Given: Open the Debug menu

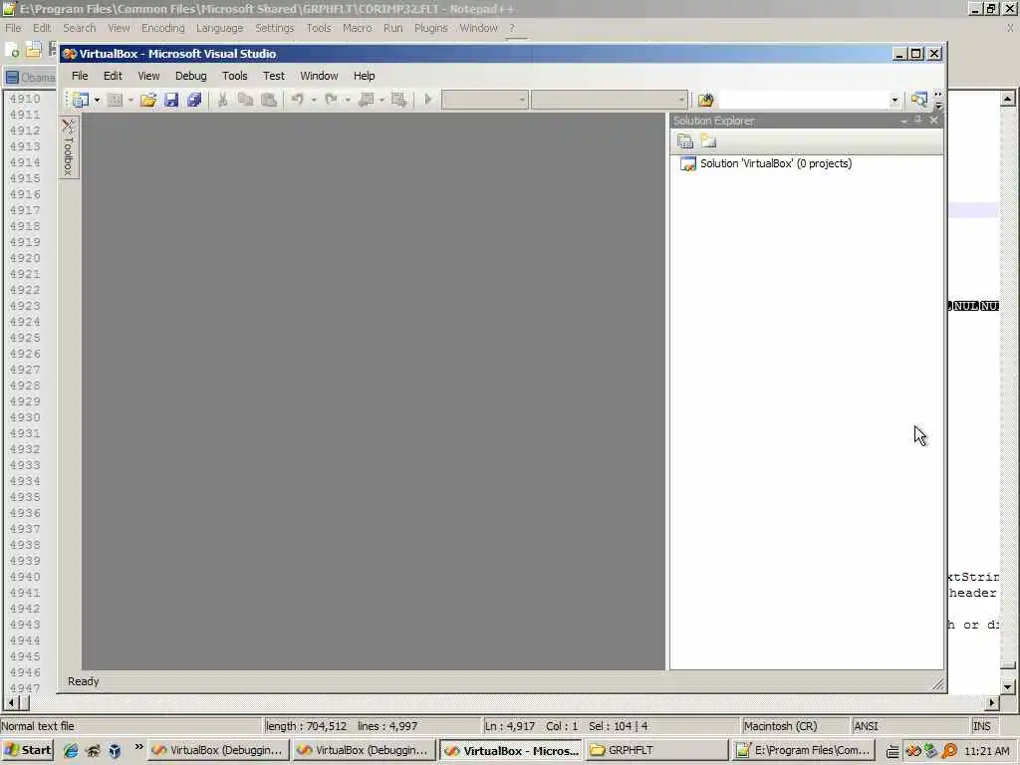Looking at the screenshot, I should click(190, 76).
